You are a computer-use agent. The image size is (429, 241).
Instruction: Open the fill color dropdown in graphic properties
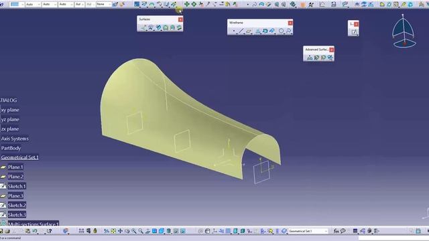22,5
